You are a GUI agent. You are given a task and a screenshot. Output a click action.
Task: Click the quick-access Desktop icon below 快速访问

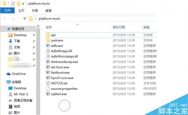click(10, 35)
